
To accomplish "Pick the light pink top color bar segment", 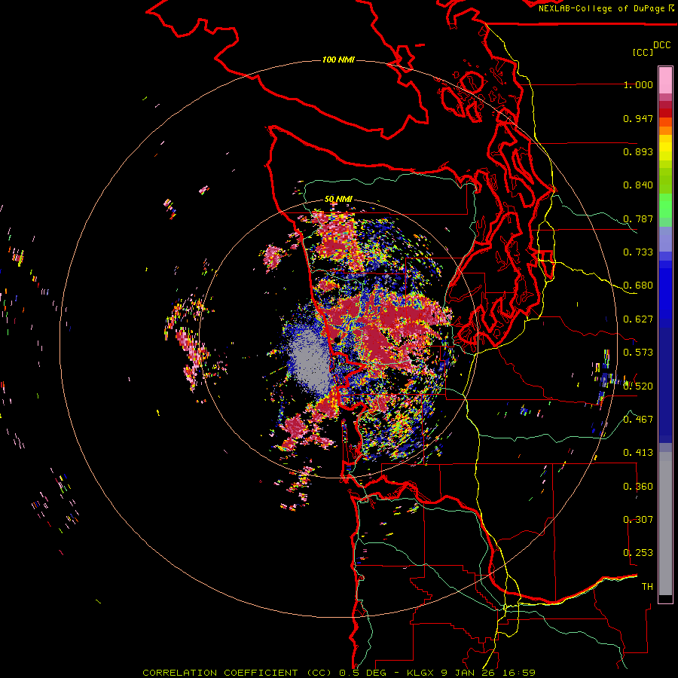I will (665, 81).
